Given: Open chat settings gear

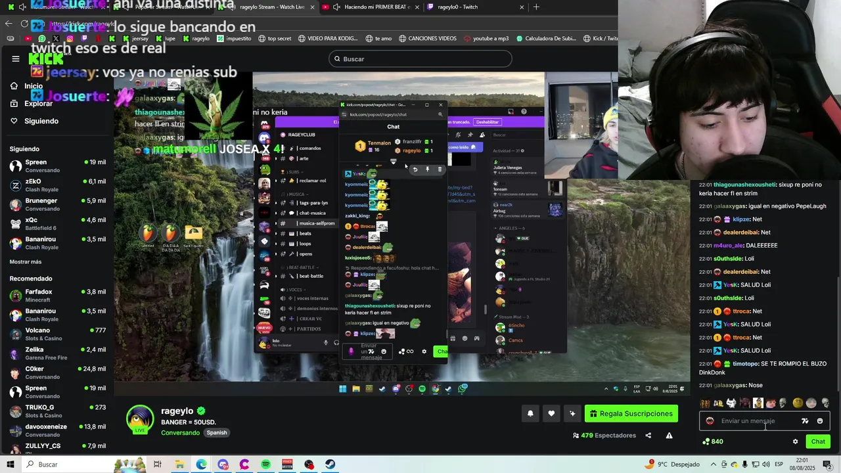Looking at the screenshot, I should tap(795, 441).
